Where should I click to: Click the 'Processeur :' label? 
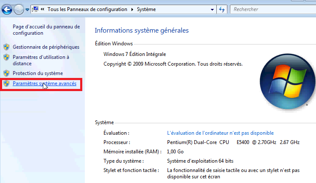pos(117,142)
